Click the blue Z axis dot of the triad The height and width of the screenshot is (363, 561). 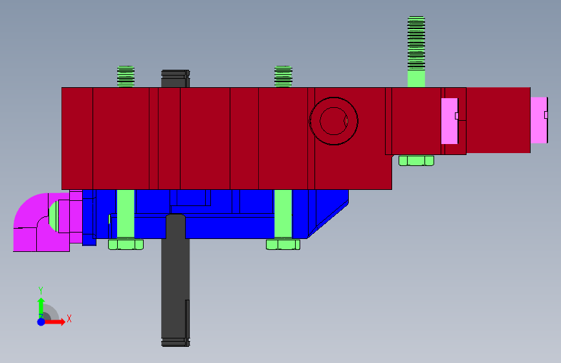click(41, 322)
